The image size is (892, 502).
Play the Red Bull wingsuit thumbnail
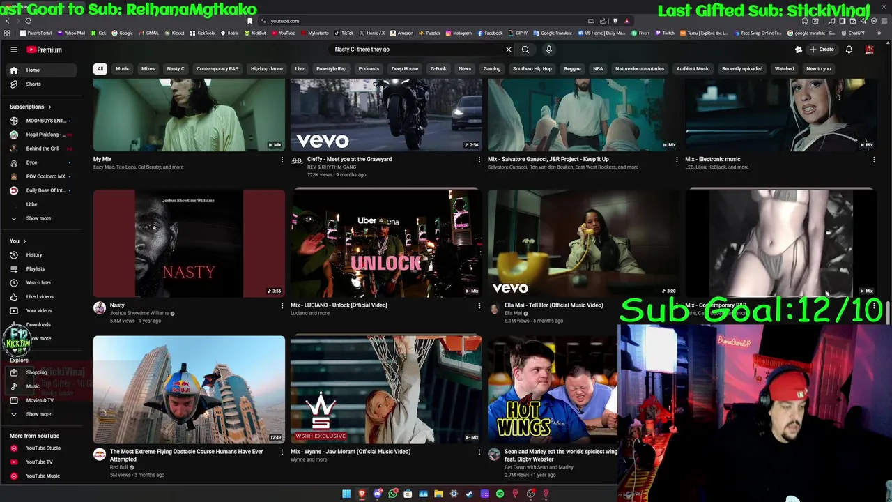click(x=189, y=390)
